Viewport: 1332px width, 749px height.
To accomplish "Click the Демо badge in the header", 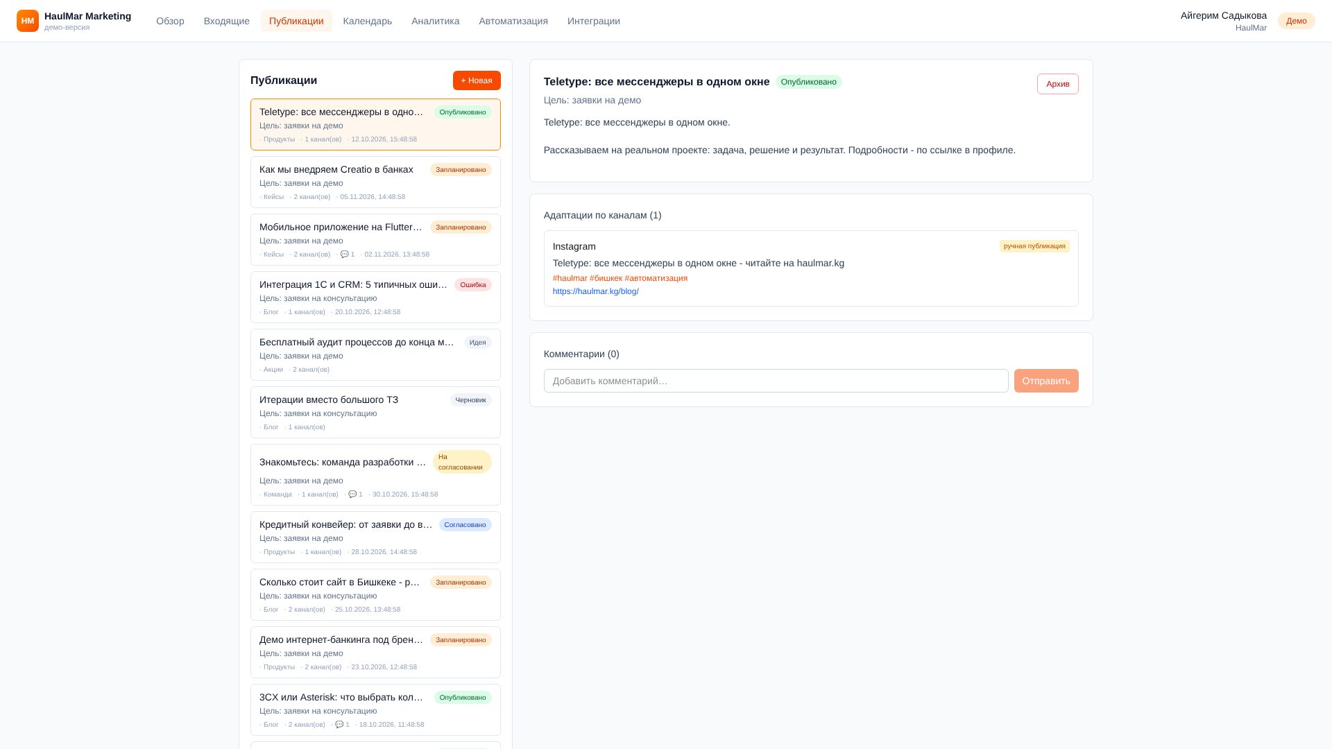I will click(x=1297, y=21).
